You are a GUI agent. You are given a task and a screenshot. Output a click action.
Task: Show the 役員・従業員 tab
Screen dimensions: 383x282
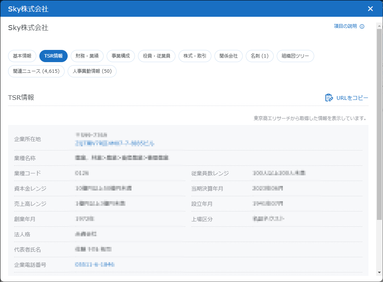click(157, 56)
